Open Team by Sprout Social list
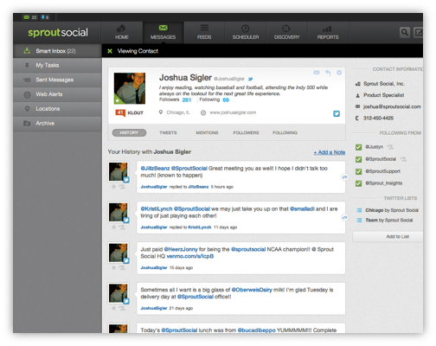The width and height of the screenshot is (436, 346). tap(389, 221)
